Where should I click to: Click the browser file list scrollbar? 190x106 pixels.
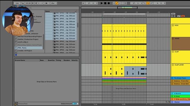(78, 25)
